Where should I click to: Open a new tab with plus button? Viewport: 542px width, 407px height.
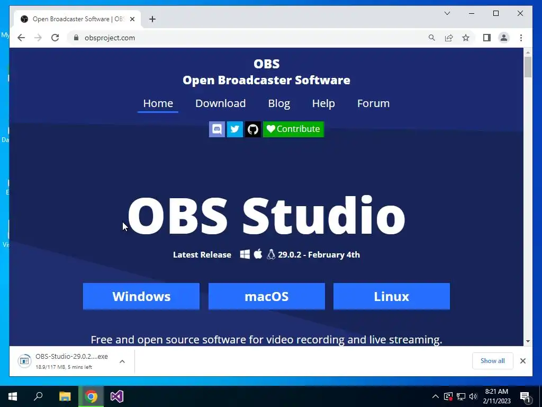point(152,19)
